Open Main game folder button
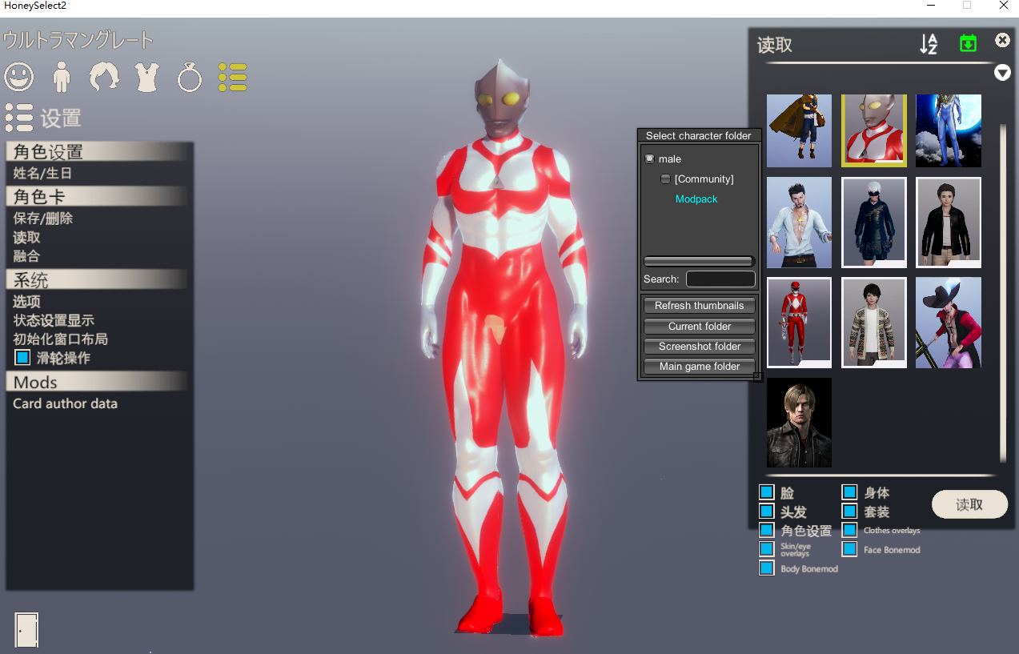 [x=699, y=367]
